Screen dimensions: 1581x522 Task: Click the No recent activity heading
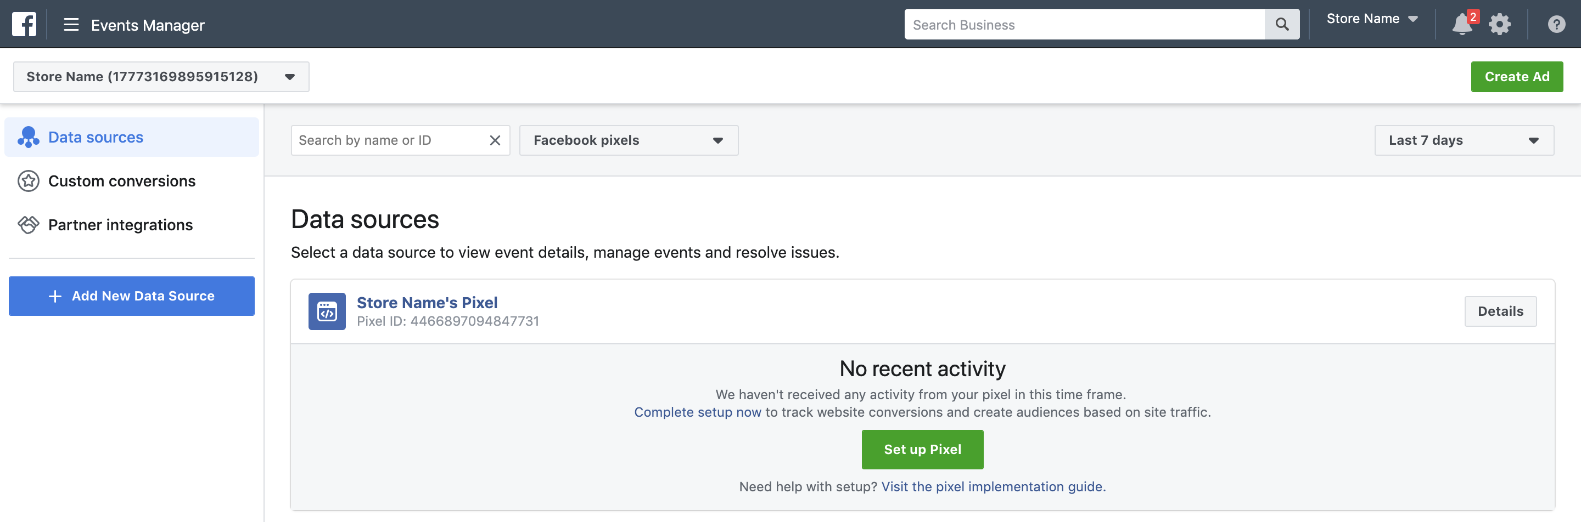click(922, 369)
